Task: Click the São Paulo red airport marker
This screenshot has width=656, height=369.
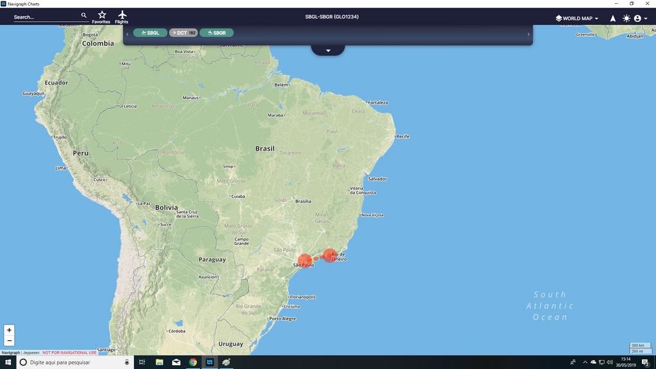Action: pos(304,260)
